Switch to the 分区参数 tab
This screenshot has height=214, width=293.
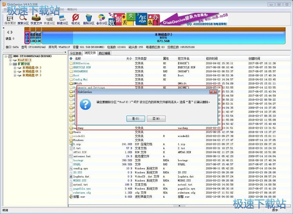click(76, 53)
